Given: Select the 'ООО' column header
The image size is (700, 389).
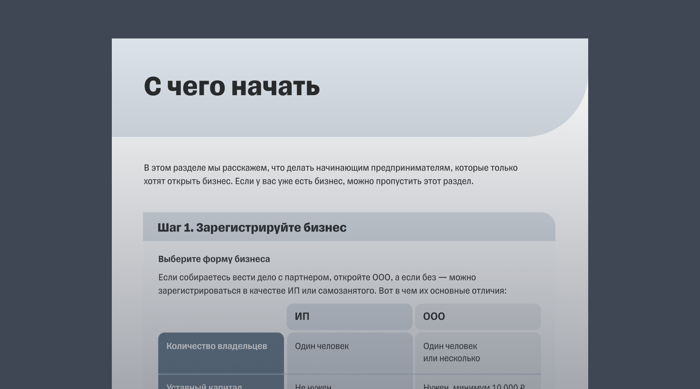Looking at the screenshot, I should pos(478,316).
